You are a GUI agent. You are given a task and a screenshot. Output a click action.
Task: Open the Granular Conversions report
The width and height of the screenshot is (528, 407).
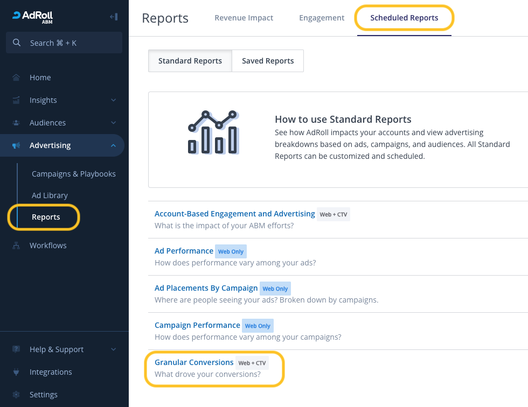pos(194,362)
